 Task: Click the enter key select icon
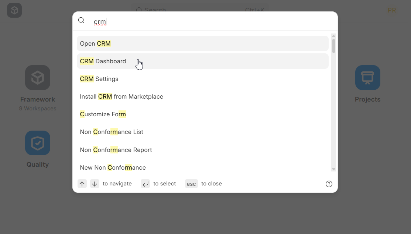[145, 184]
